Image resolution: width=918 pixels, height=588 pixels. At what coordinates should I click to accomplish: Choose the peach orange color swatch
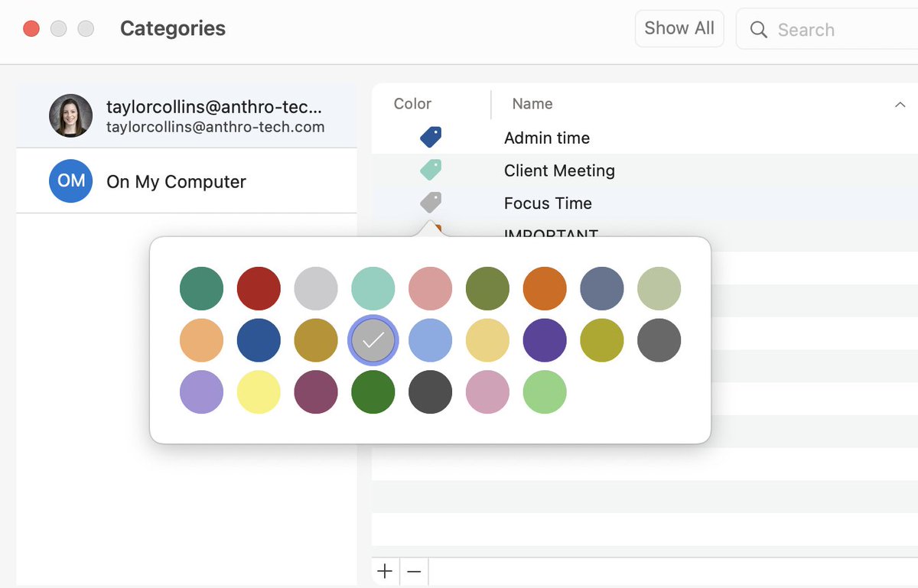pos(201,340)
